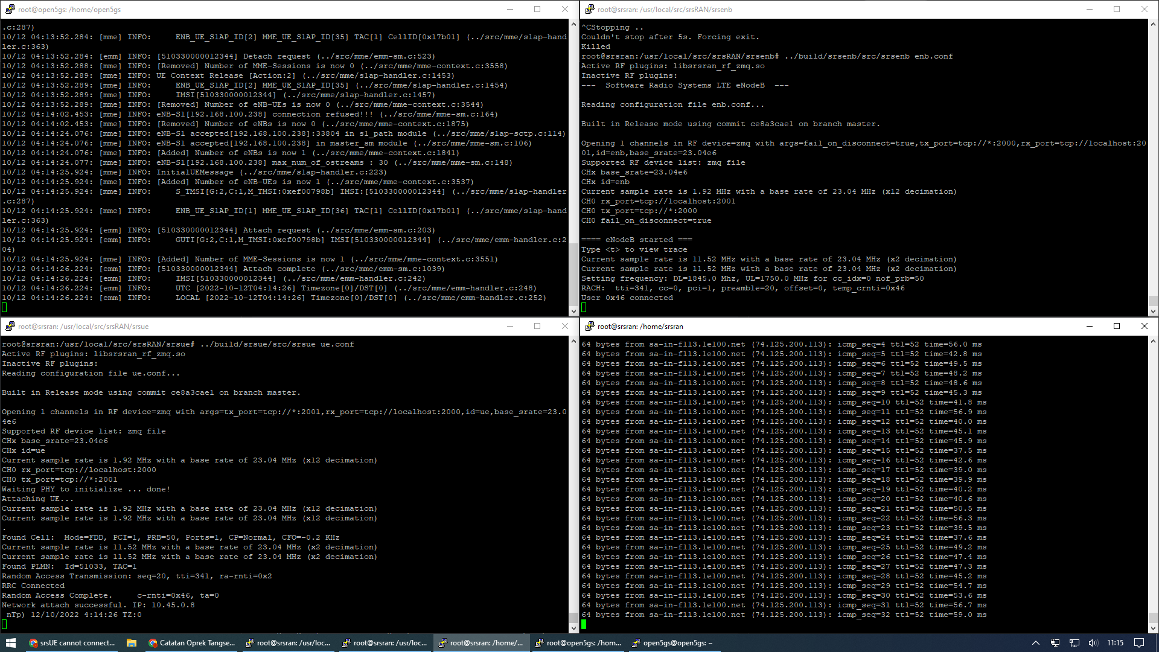Show hidden system tray icons
This screenshot has height=652, width=1159.
pos(1036,643)
